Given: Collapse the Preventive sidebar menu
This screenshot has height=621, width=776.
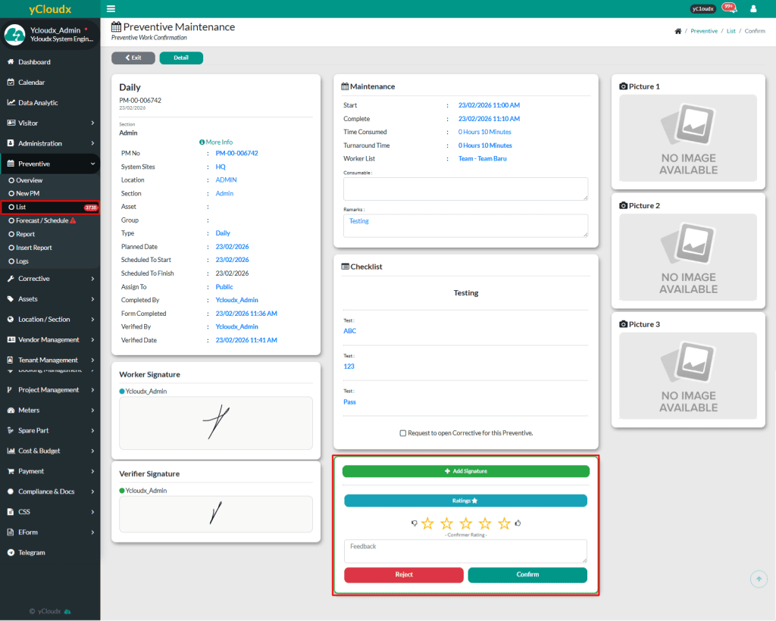Looking at the screenshot, I should (50, 164).
